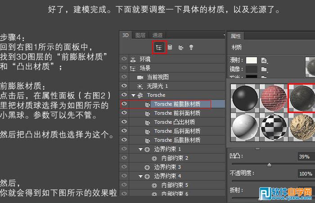Viewport: 315px width, 203px height.
Task: Click the meshes filter icon
Action: click(x=170, y=47)
